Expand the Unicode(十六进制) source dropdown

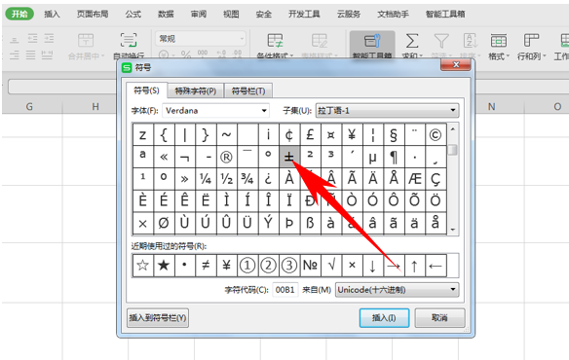pos(453,290)
